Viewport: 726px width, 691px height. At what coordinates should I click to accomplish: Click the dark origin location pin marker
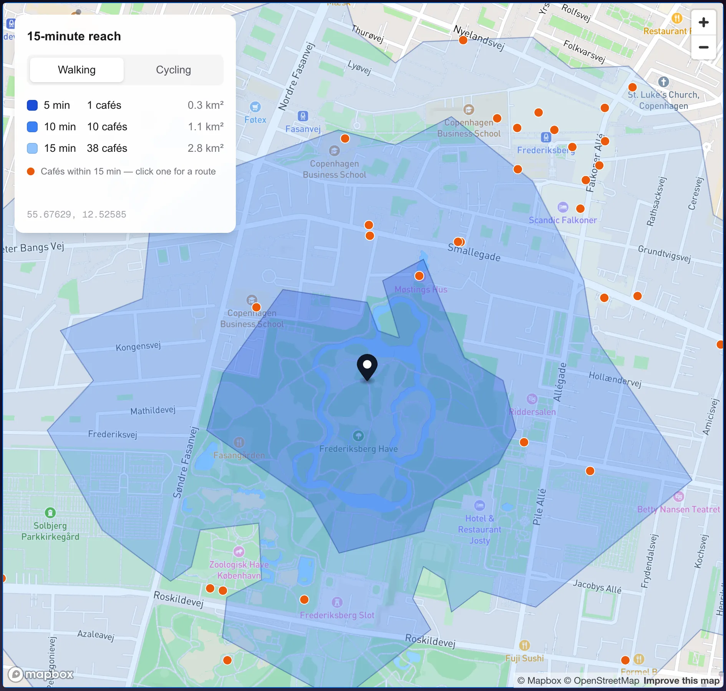pos(367,367)
